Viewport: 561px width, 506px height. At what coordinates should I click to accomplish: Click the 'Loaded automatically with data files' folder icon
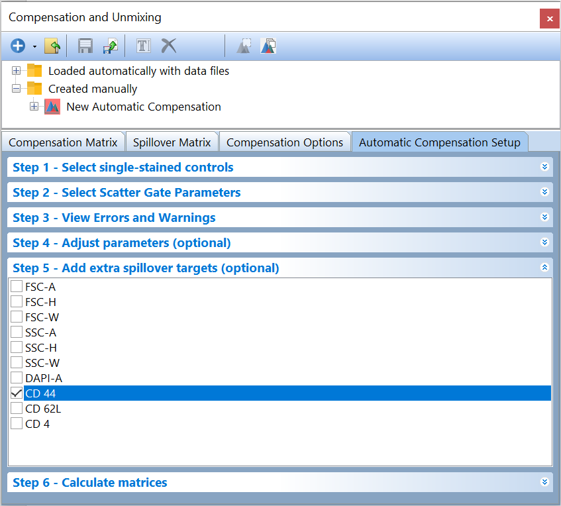pos(34,70)
